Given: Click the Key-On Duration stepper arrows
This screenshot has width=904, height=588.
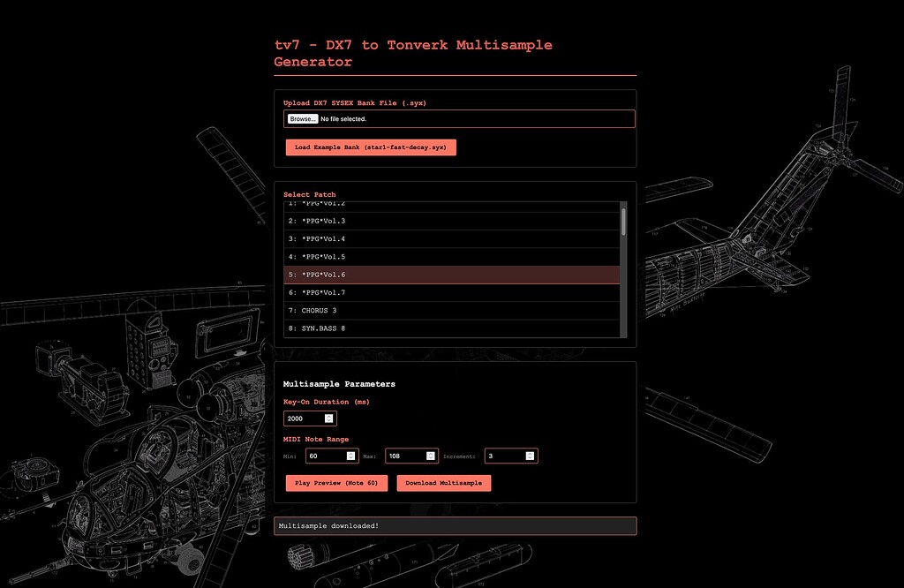Looking at the screenshot, I should coord(328,418).
